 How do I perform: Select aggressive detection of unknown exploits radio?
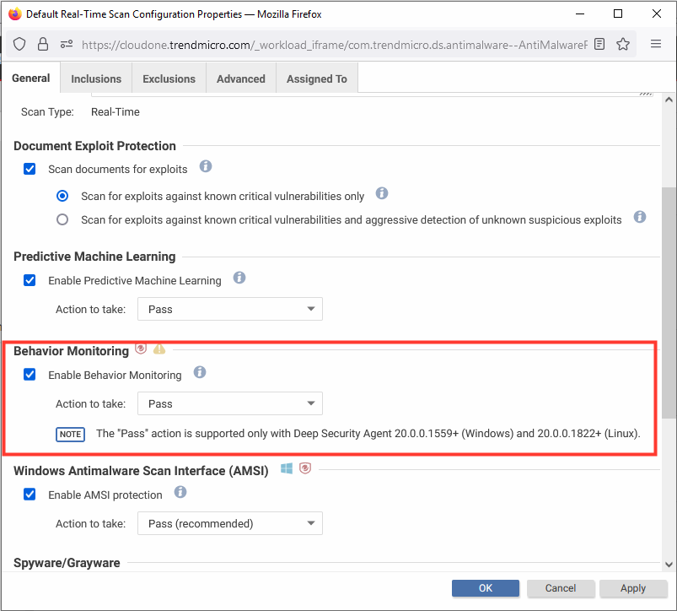[x=62, y=220]
